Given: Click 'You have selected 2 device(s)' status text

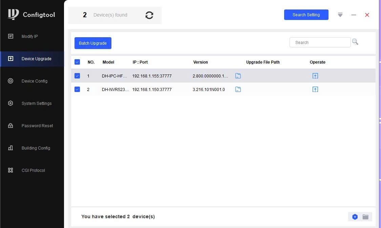Looking at the screenshot, I should pos(118,216).
